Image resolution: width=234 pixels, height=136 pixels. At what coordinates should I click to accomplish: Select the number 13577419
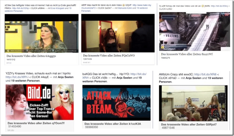87,59
